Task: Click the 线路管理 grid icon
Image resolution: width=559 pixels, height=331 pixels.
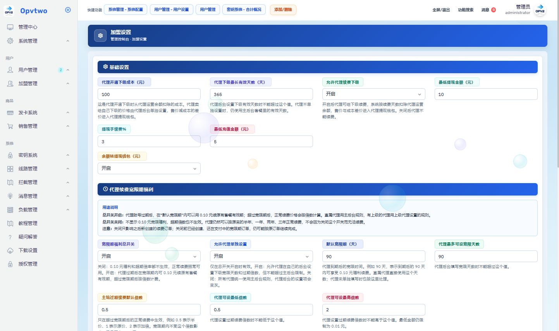Action: 10,169
